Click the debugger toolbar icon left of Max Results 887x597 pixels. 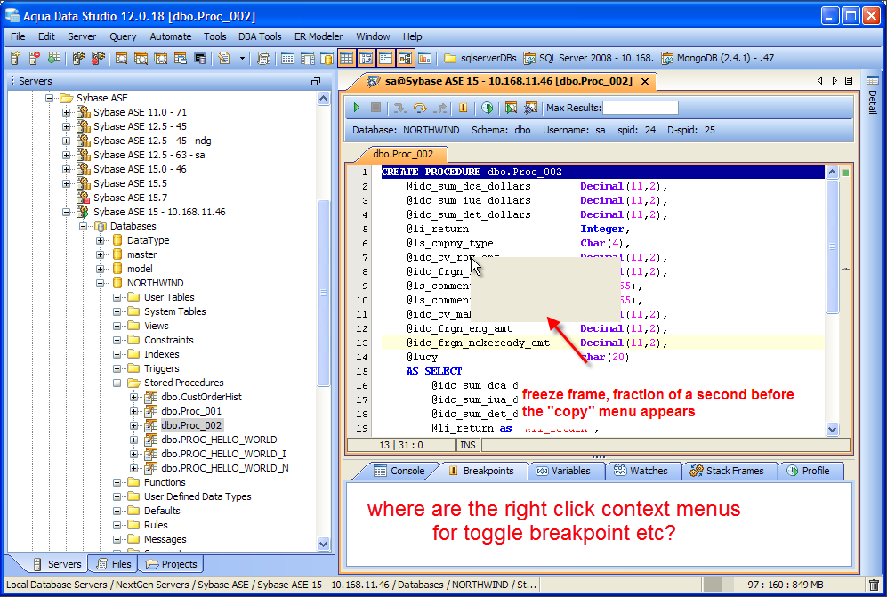point(530,107)
